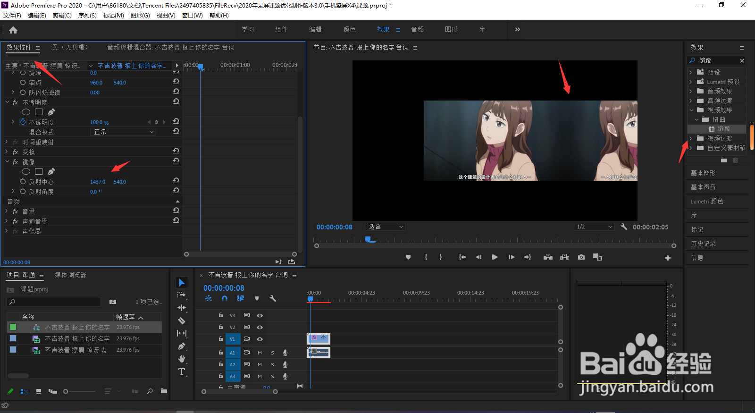
Task: Step back one frame in Program monitor
Action: click(x=478, y=257)
